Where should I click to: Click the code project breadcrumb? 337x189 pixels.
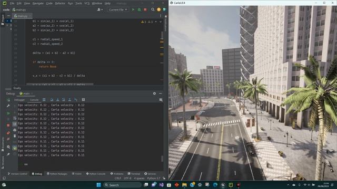click(6, 10)
